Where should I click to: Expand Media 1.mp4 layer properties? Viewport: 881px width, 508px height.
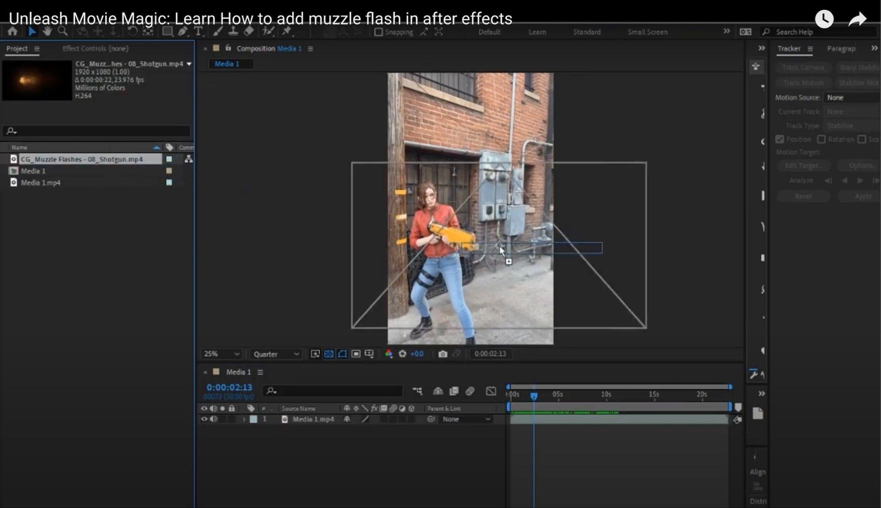pos(244,419)
